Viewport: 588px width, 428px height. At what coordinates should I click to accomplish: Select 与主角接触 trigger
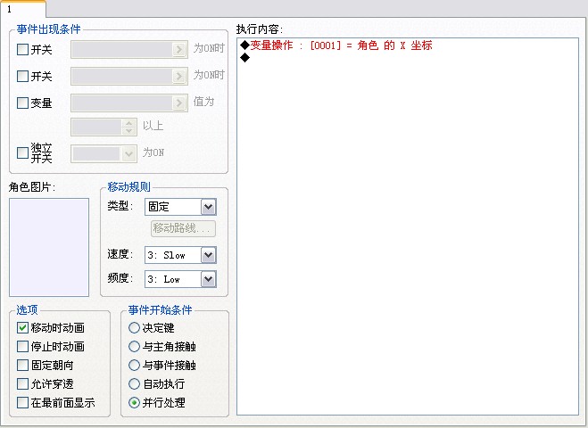[134, 346]
